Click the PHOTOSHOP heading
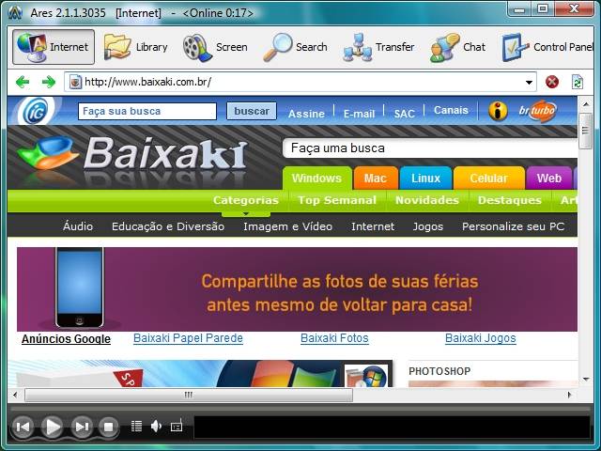601x451 pixels. 439,371
